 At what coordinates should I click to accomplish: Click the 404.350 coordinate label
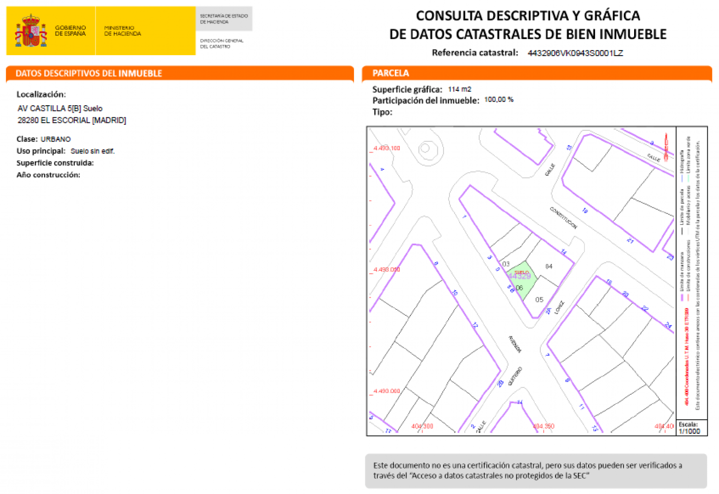pos(543,426)
